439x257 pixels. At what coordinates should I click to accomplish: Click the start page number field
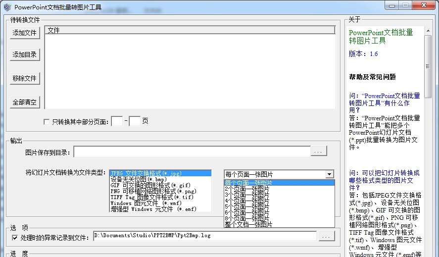(x=117, y=121)
